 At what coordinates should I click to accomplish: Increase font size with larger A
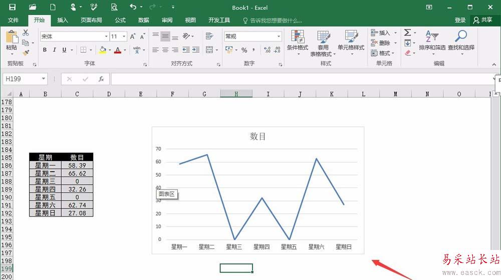[133, 36]
